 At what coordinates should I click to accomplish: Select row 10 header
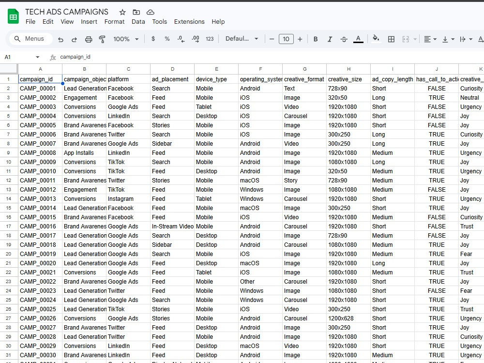click(x=9, y=162)
